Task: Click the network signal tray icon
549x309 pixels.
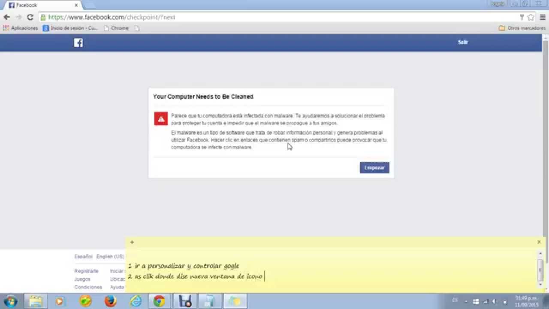Action: pyautogui.click(x=486, y=301)
